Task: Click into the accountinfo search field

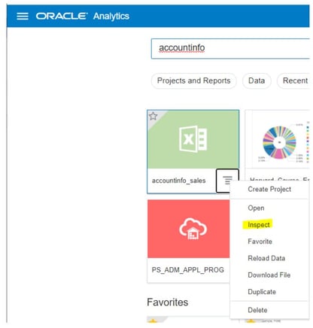Action: click(x=230, y=48)
